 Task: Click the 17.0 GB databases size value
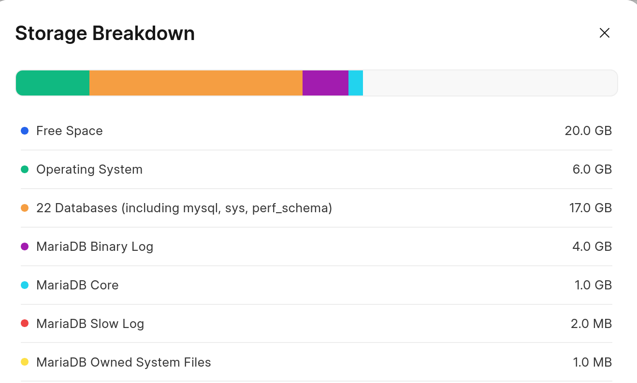591,208
